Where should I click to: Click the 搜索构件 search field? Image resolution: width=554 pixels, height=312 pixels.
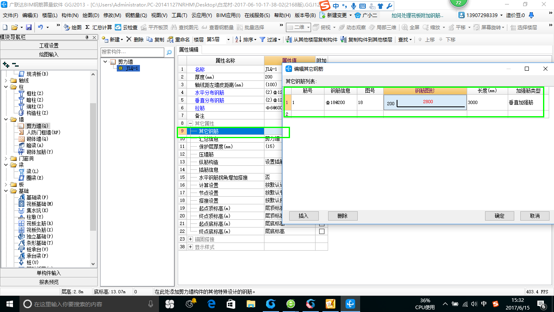(132, 52)
